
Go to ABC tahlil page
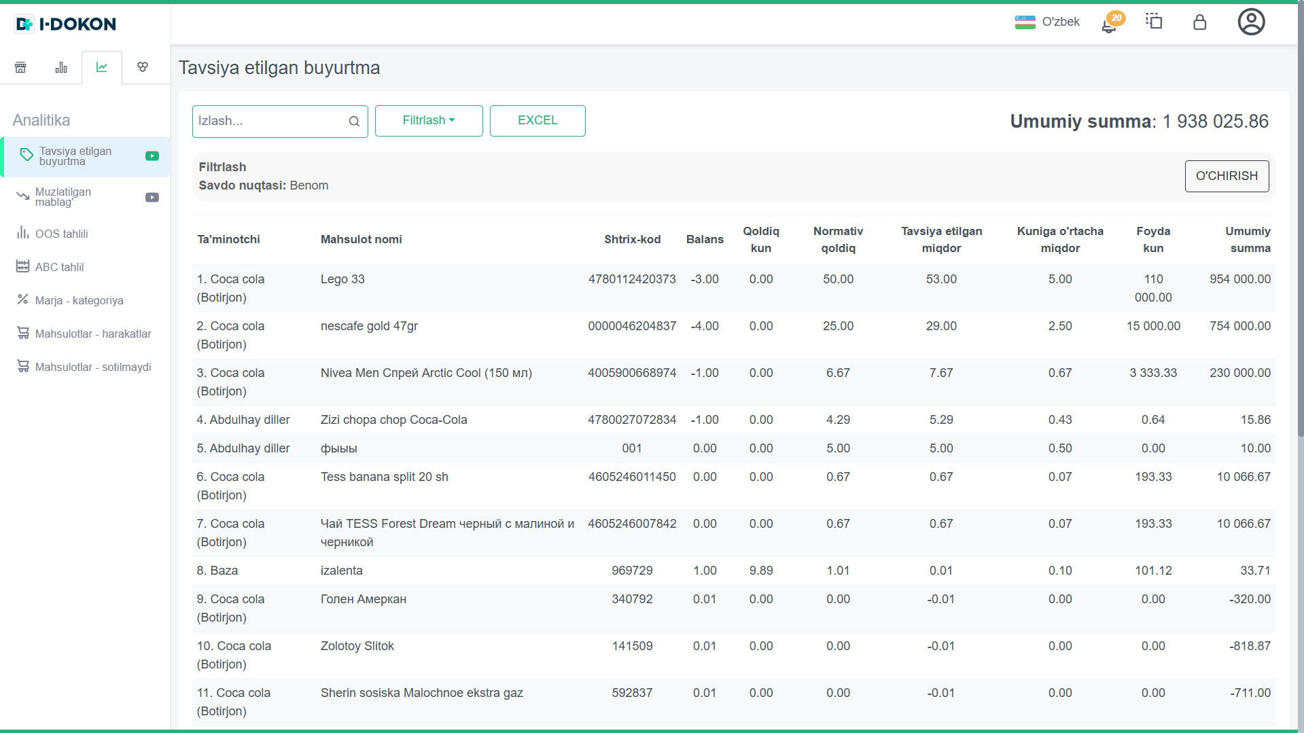click(x=59, y=267)
